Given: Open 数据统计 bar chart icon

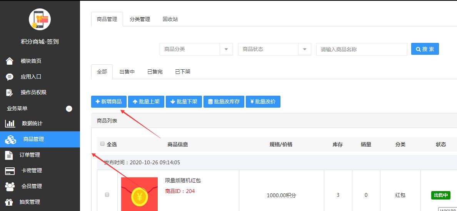Looking at the screenshot, I should coord(10,124).
